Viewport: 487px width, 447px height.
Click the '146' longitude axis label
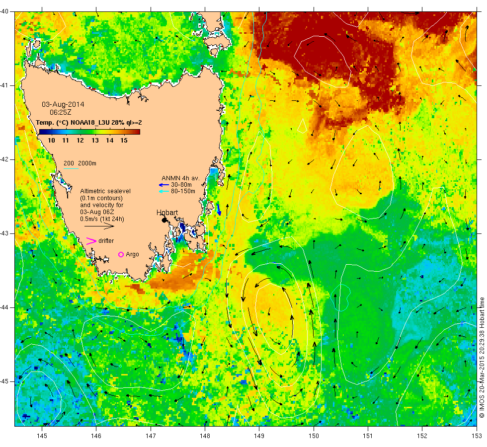click(96, 436)
